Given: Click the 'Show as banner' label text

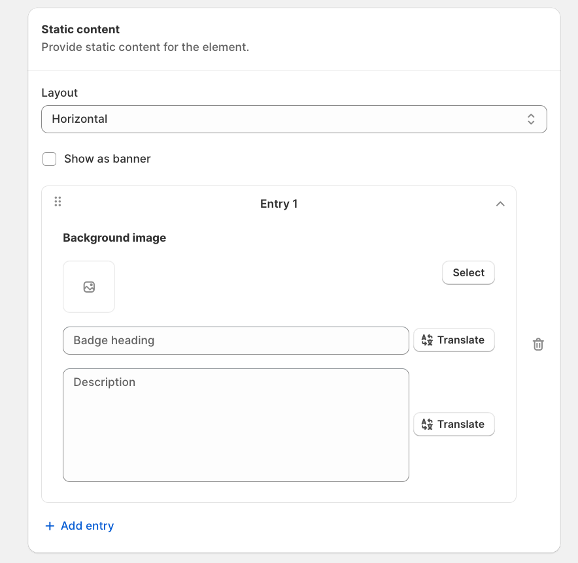Looking at the screenshot, I should 107,159.
